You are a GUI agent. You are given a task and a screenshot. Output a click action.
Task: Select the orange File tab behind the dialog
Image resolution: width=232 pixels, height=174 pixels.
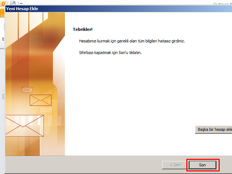tap(2, 13)
